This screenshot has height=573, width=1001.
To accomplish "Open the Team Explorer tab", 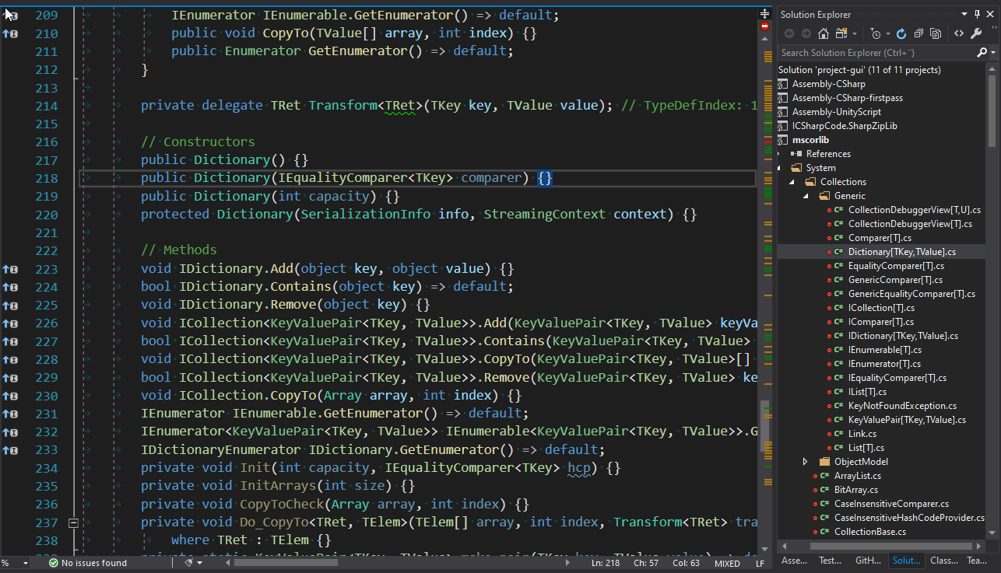I will [x=978, y=561].
